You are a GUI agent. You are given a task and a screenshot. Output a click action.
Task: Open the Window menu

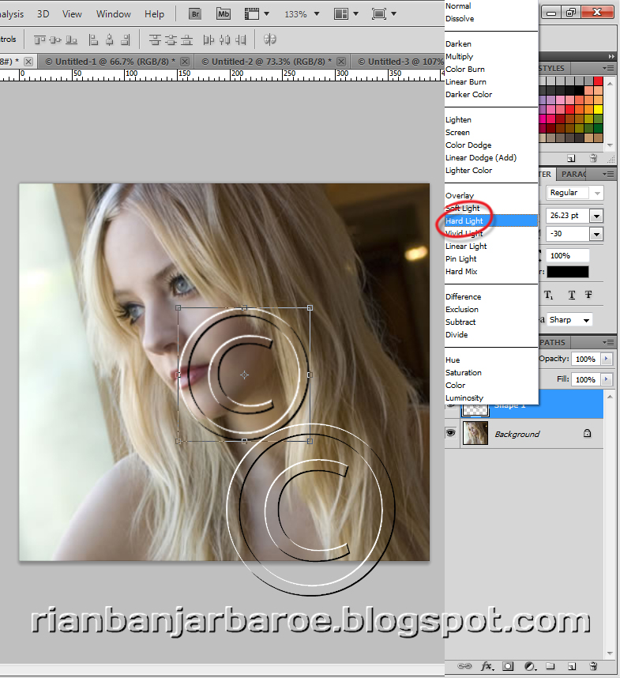(113, 14)
